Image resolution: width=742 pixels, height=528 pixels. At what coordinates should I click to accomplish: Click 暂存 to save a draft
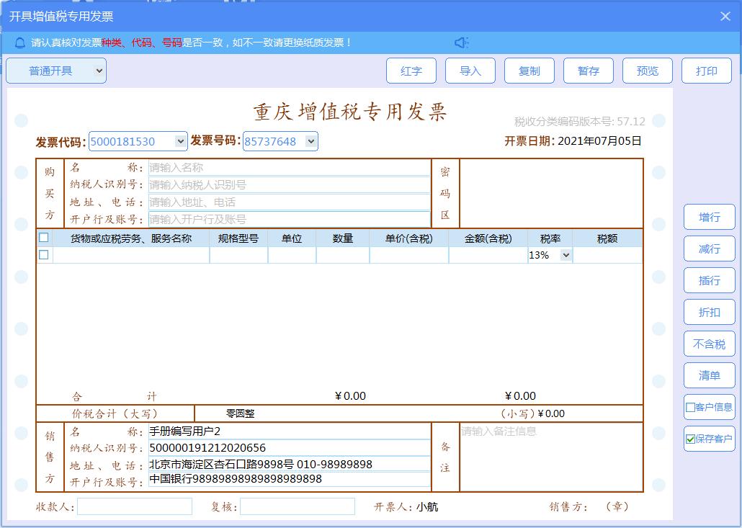click(589, 71)
